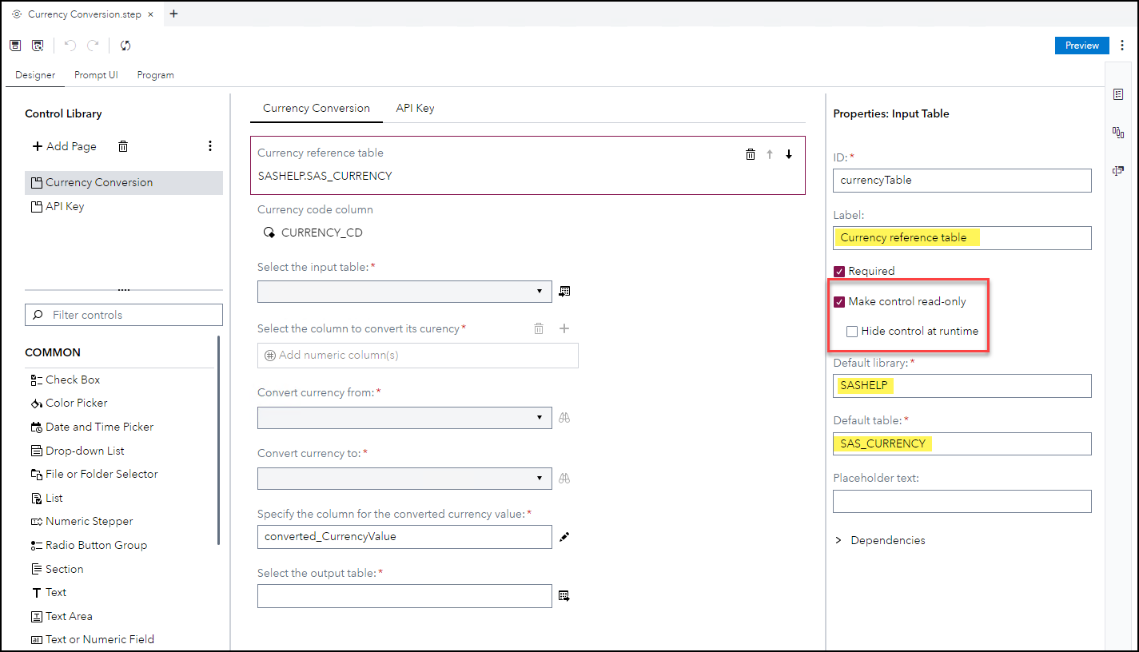
Task: Click the Undo arrow icon
Action: [70, 46]
